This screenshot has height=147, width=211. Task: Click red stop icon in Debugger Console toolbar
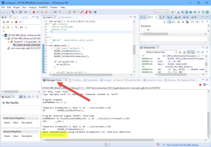coord(200,85)
